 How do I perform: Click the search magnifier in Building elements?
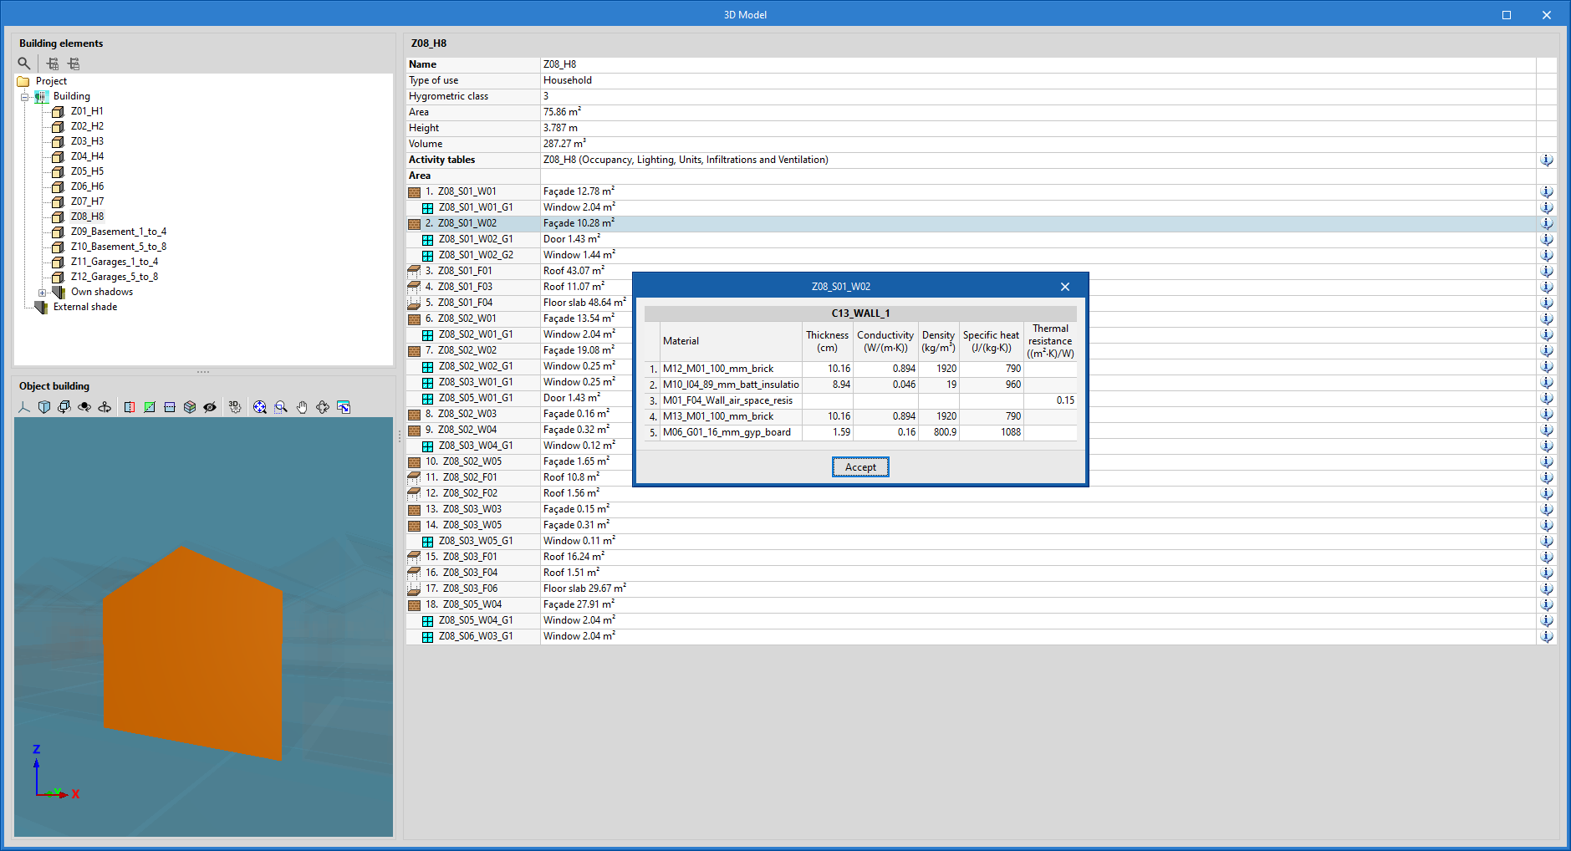[x=24, y=64]
